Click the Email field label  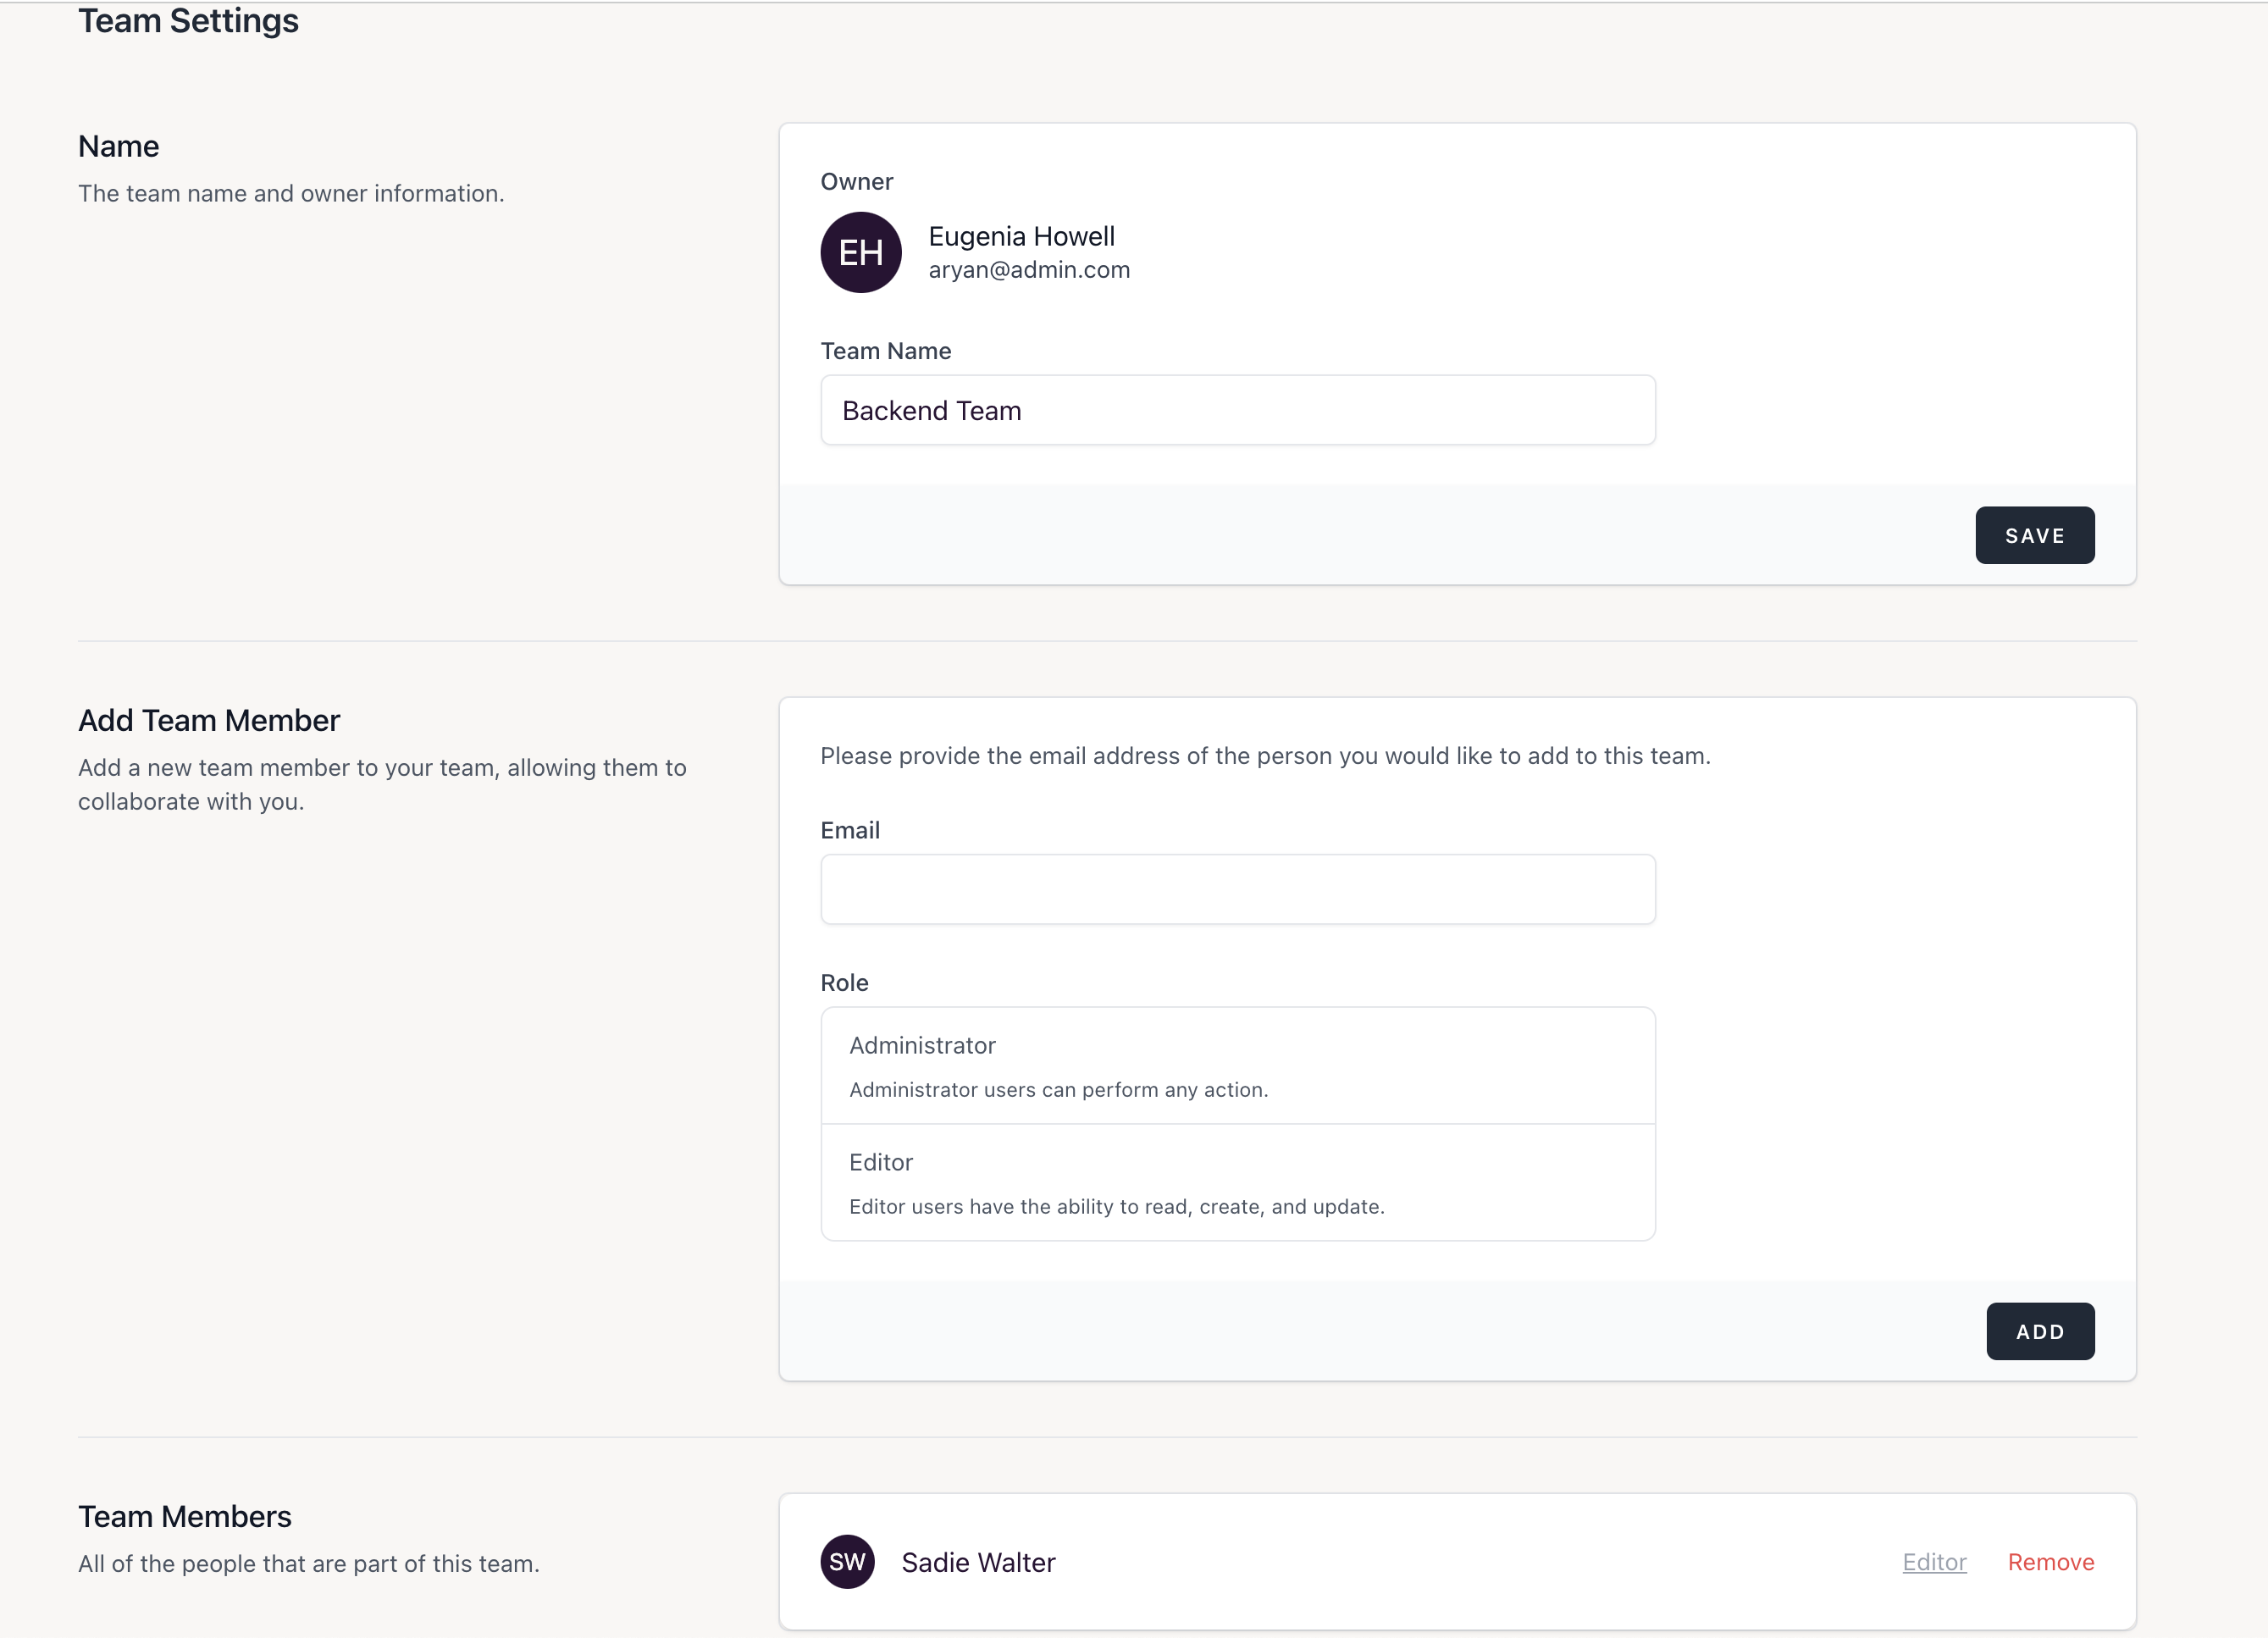(x=850, y=830)
